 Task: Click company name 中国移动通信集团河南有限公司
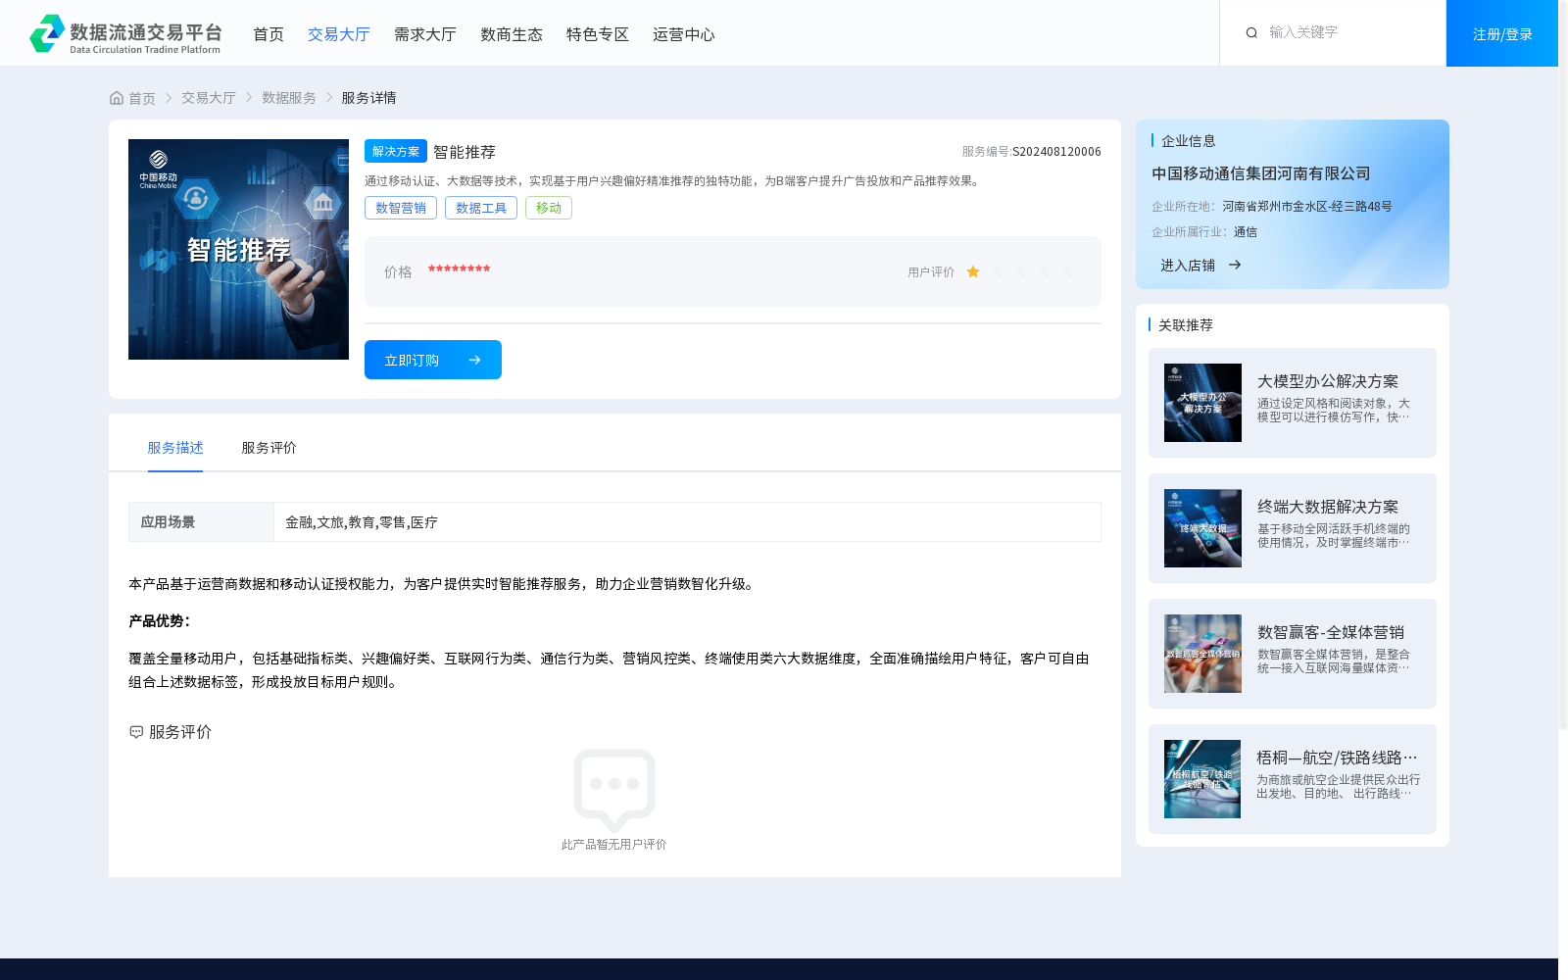click(1261, 173)
